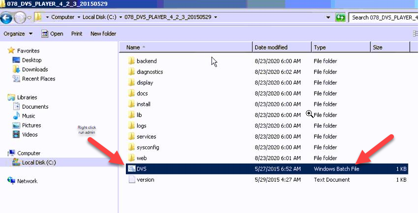Select the DVS batch file icon
The width and height of the screenshot is (419, 213).
131,169
